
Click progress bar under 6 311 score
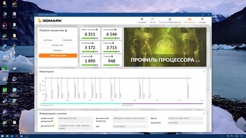click(x=90, y=38)
